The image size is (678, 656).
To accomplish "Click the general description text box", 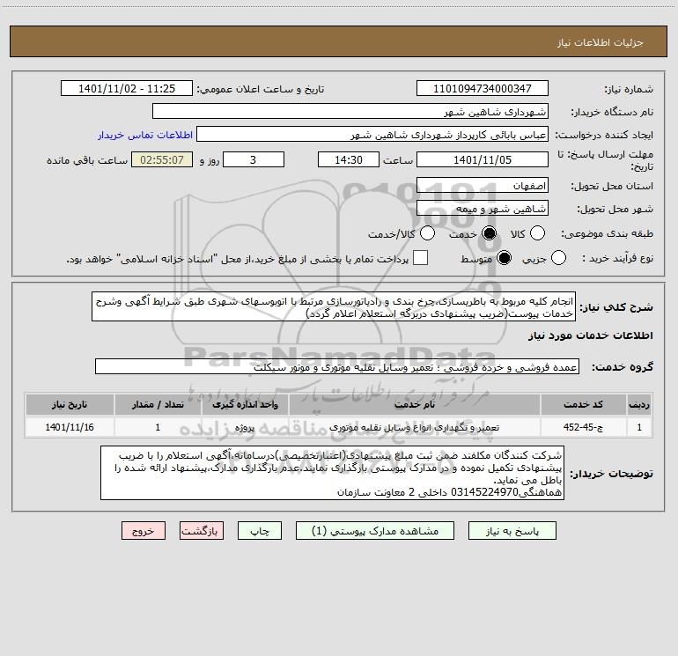I will [x=334, y=306].
